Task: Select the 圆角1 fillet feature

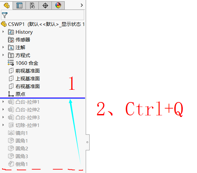Action: click(x=21, y=141)
